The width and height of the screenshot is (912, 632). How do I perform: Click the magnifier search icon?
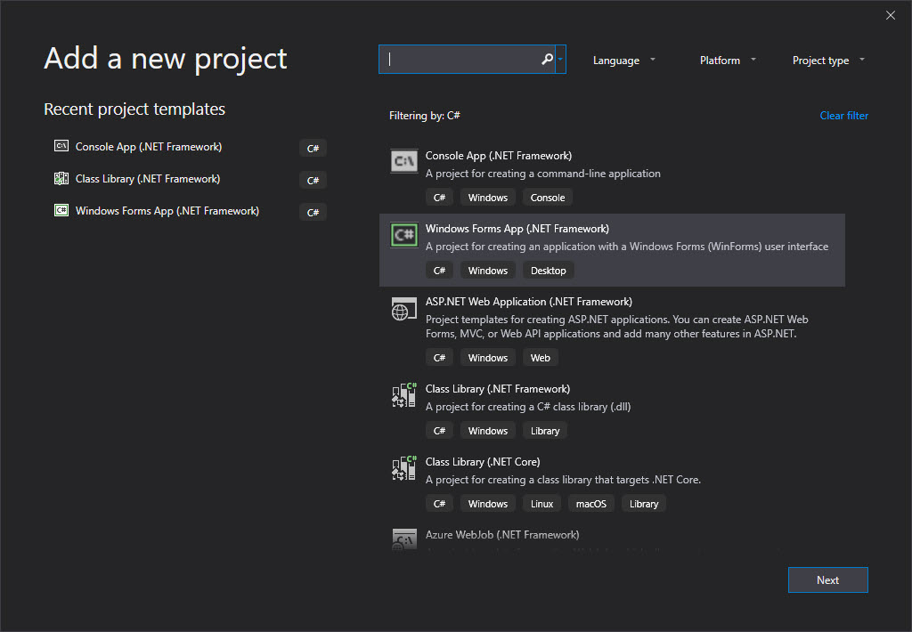pyautogui.click(x=547, y=60)
